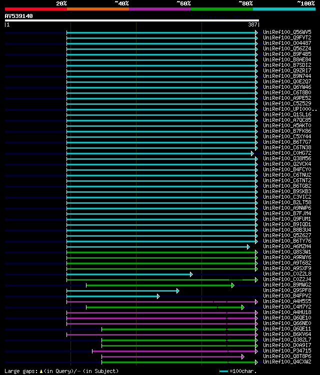320x375 pixels.
Task: Click the UniRef100_Q4CXW2 hit name
Action: [x=287, y=362]
